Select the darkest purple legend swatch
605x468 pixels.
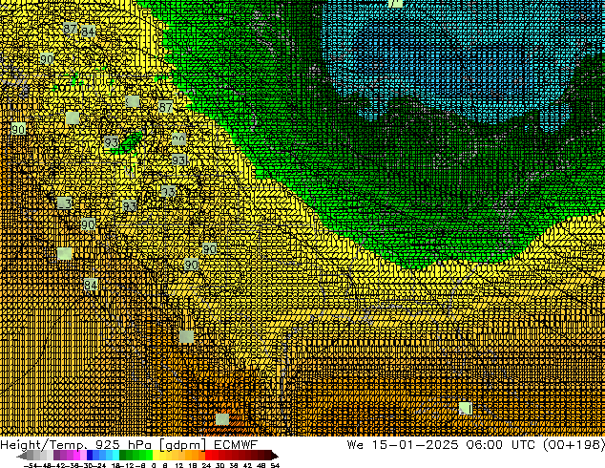click(56, 456)
